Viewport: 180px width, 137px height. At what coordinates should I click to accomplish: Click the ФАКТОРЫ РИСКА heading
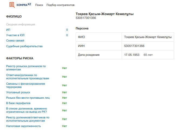tap(20, 58)
